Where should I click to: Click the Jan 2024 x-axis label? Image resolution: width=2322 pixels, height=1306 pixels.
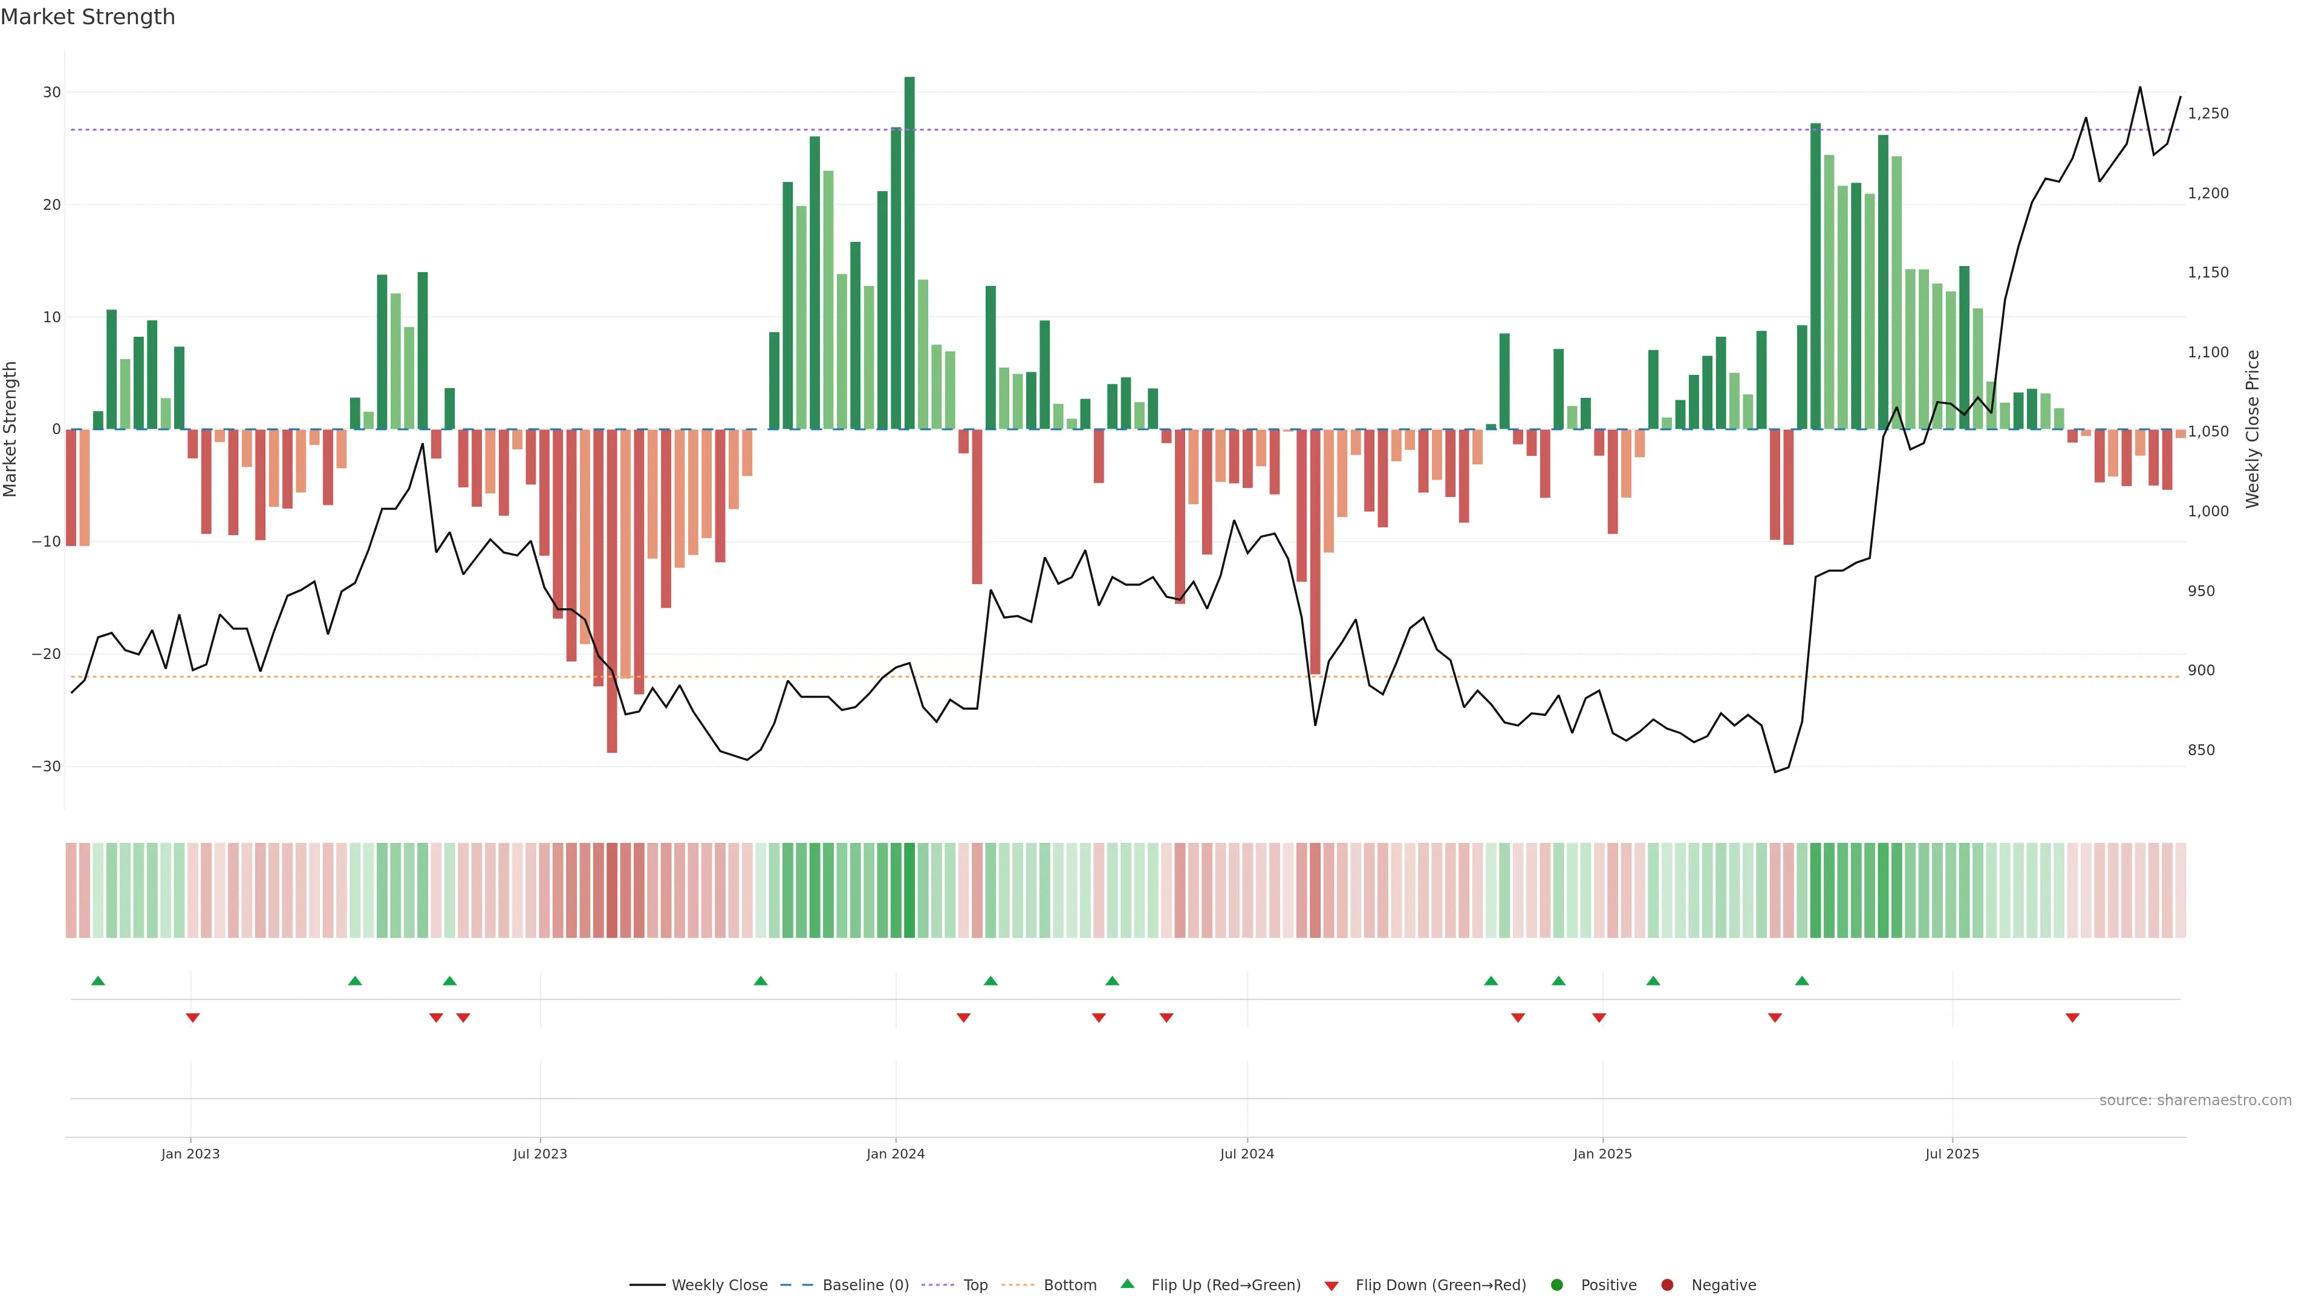tap(895, 1154)
